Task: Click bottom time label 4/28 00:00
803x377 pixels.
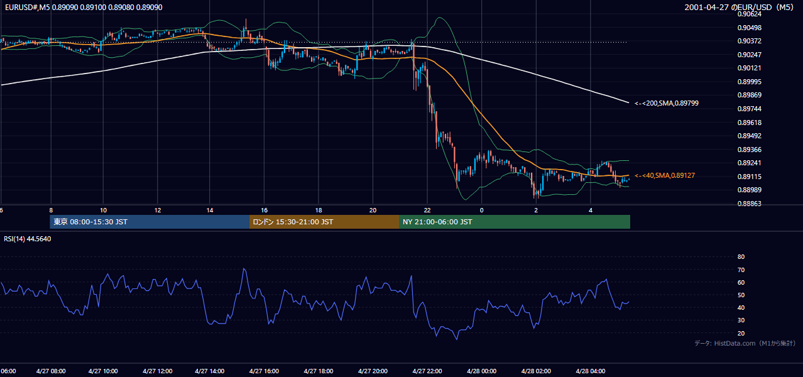Action: click(x=481, y=371)
